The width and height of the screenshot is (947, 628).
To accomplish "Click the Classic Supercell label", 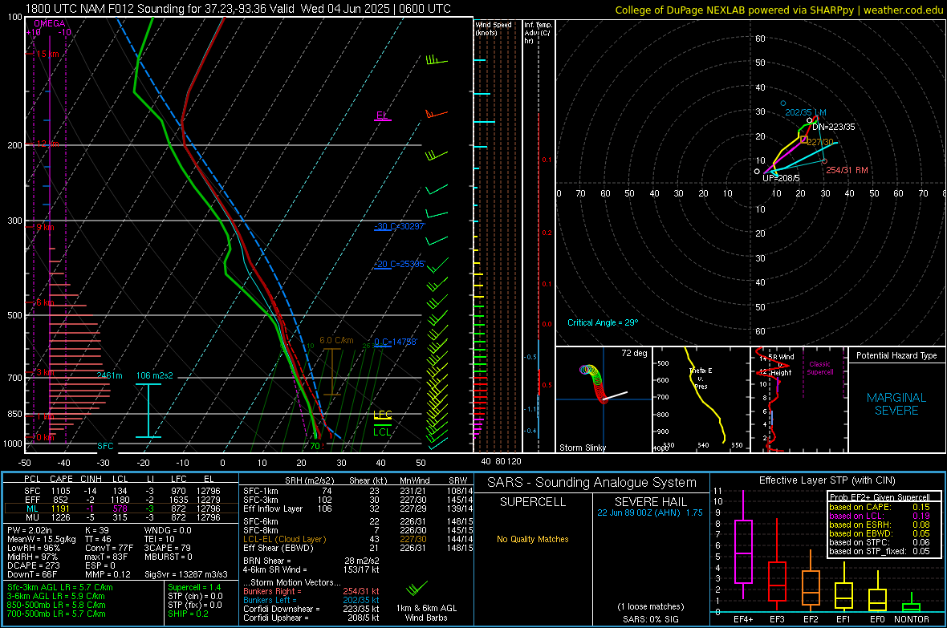I will [819, 368].
